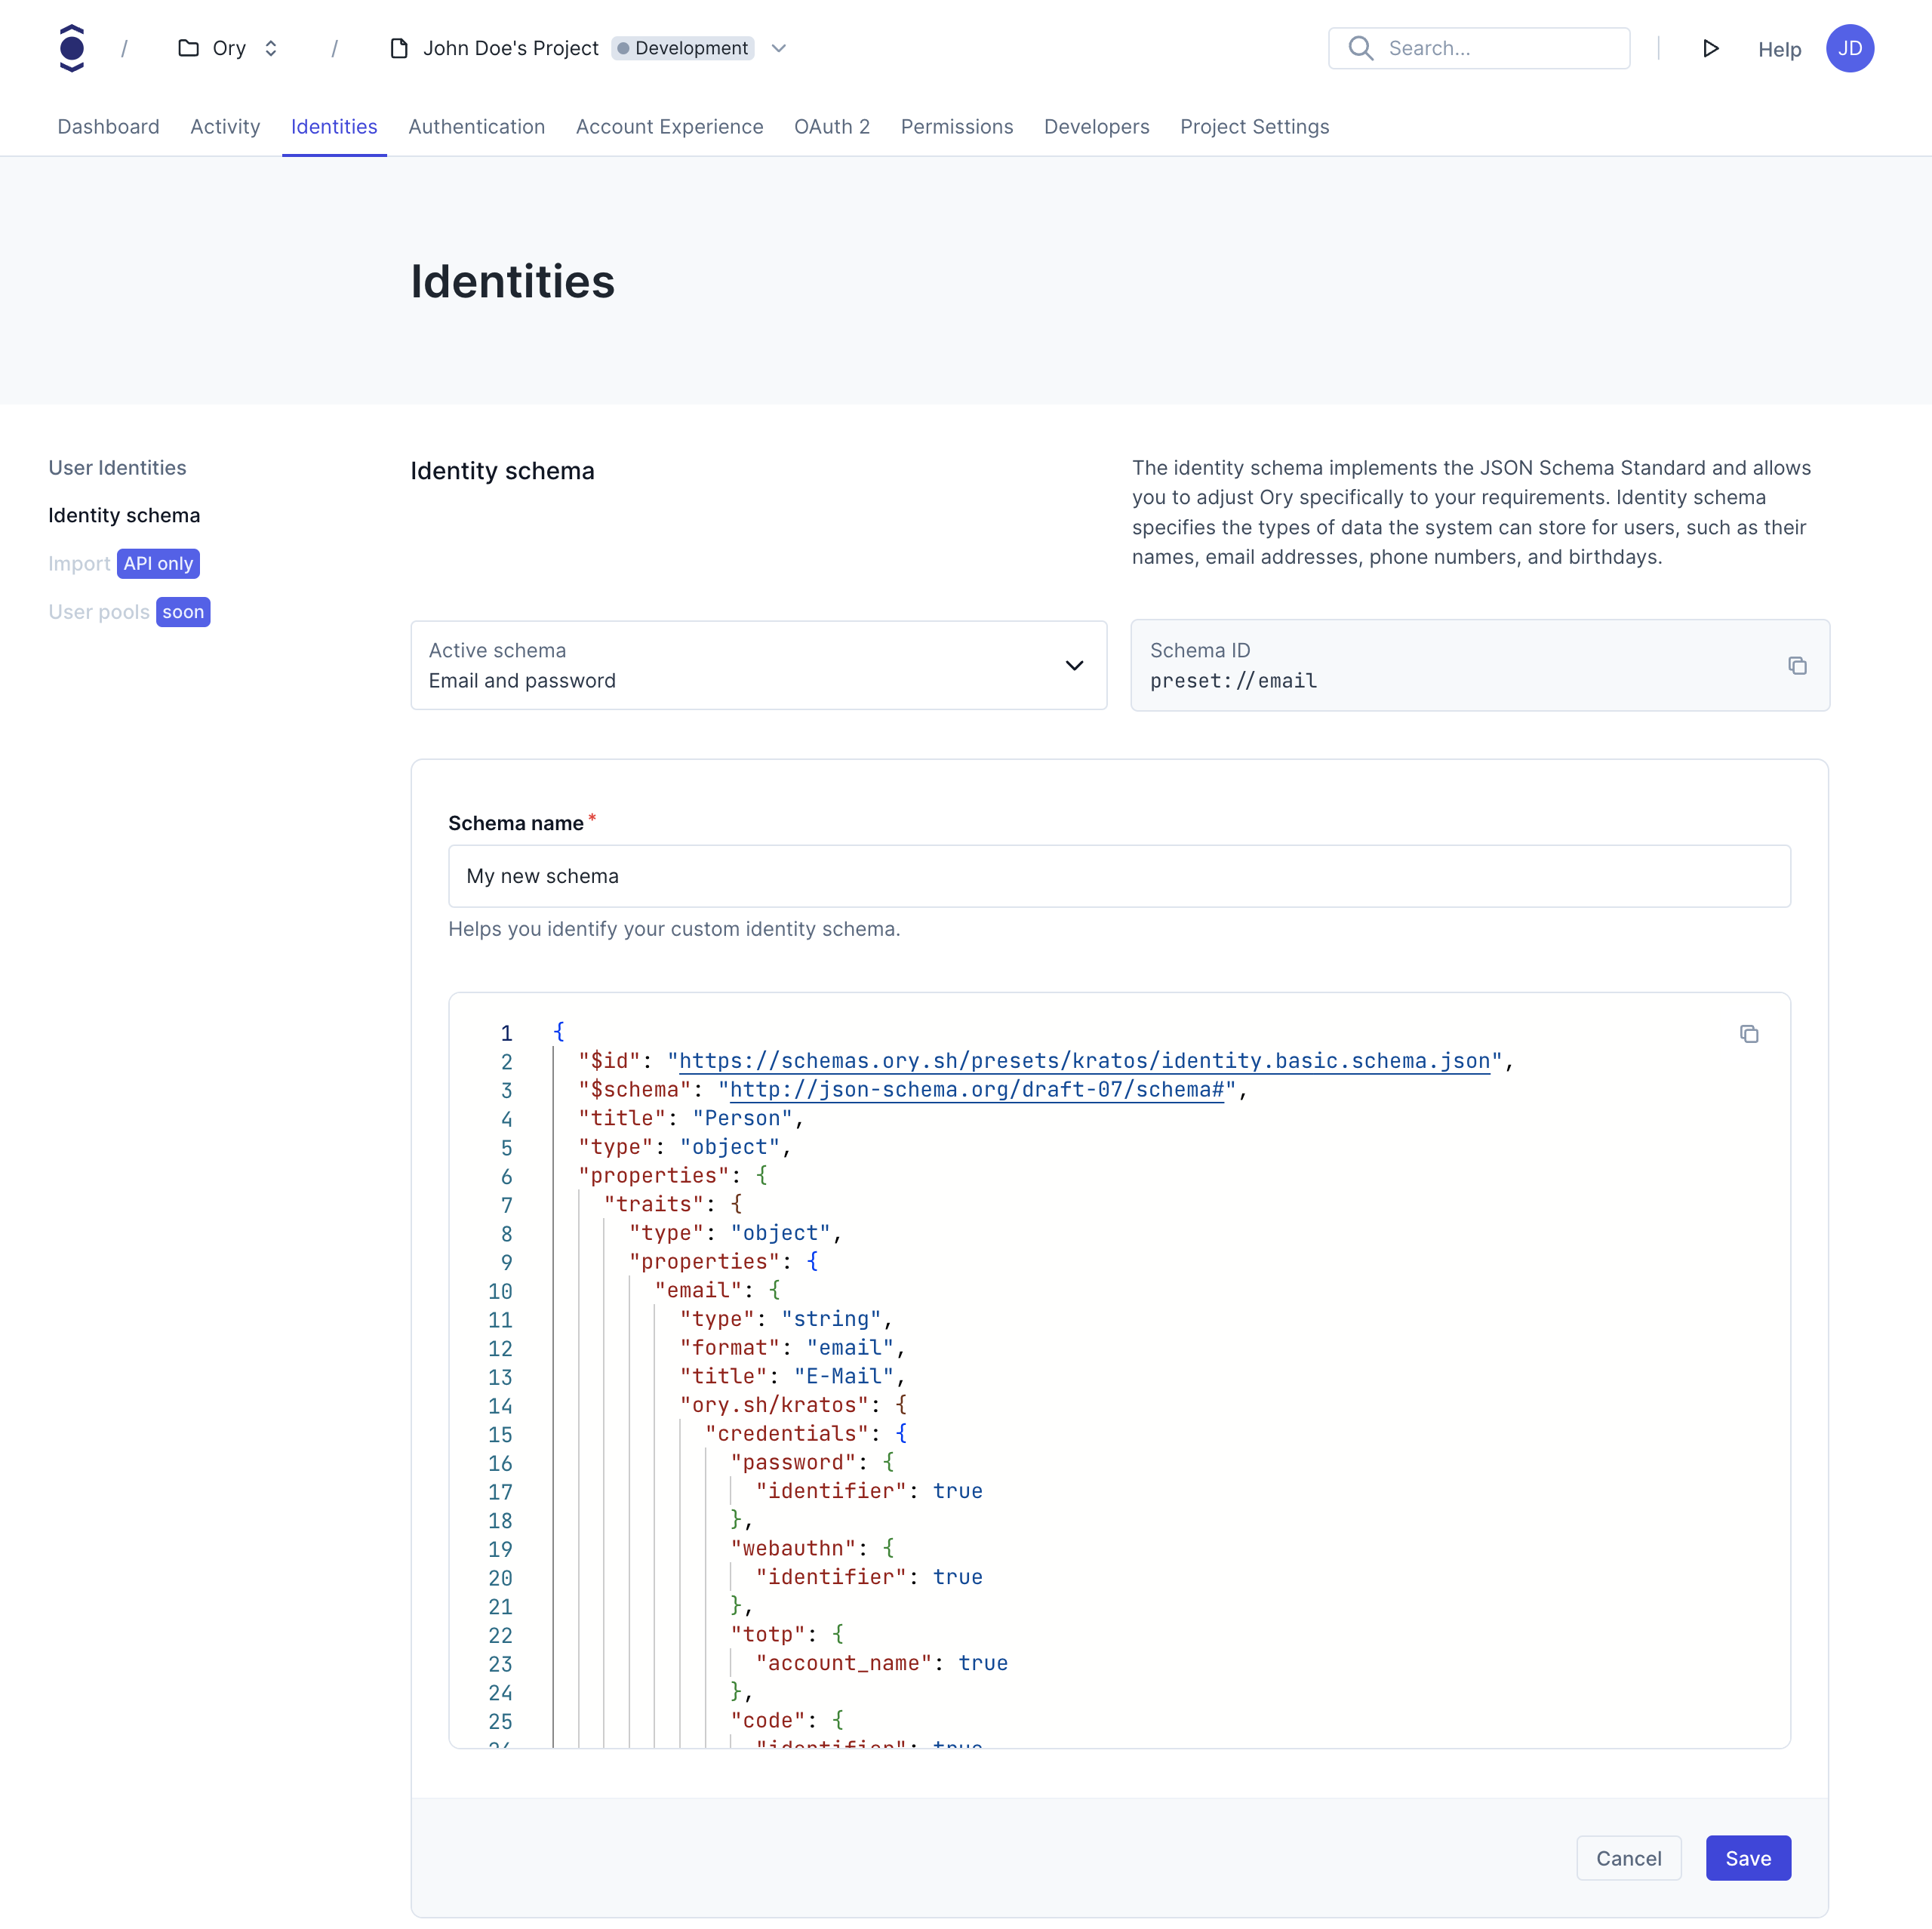
Task: Switch to the Permissions tab
Action: 956,127
